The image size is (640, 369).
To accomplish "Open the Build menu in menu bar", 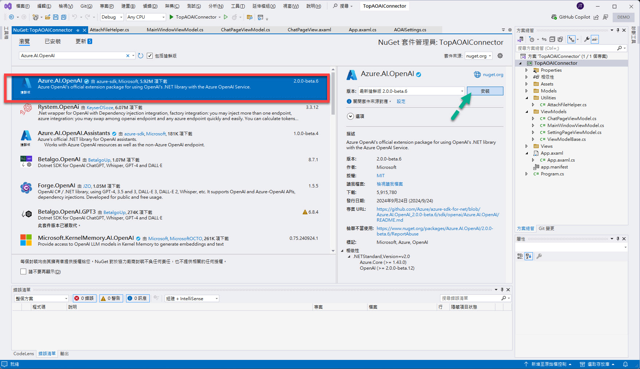I will [128, 6].
